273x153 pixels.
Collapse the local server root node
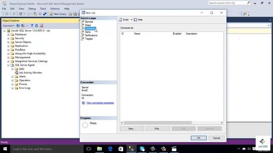point(4,31)
